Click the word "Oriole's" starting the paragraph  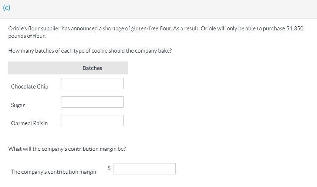click(x=17, y=29)
